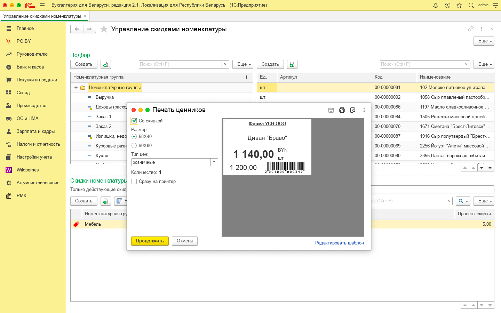The width and height of the screenshot is (501, 313).
Task: Click the "Отмена" button
Action: (x=184, y=241)
